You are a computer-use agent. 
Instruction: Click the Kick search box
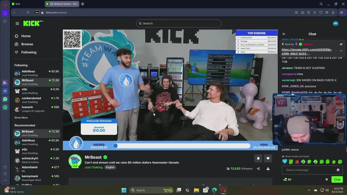179,23
